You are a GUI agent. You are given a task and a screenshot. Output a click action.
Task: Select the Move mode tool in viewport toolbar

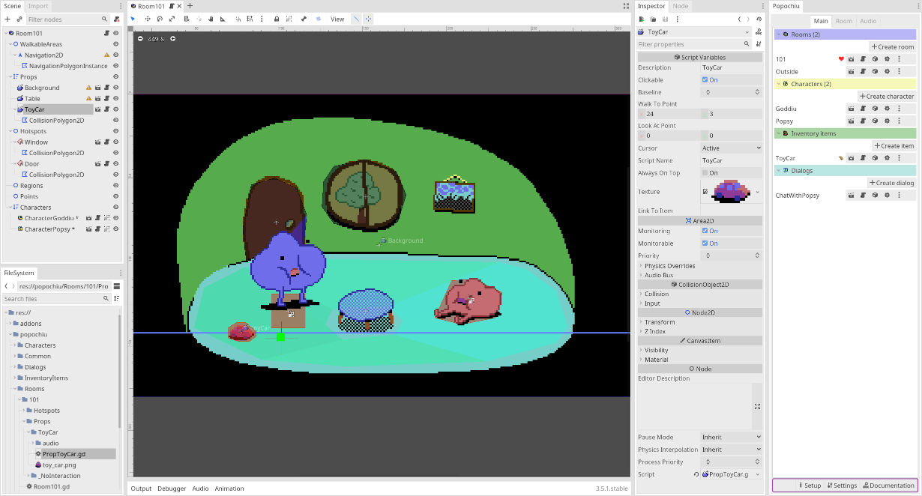coord(146,19)
